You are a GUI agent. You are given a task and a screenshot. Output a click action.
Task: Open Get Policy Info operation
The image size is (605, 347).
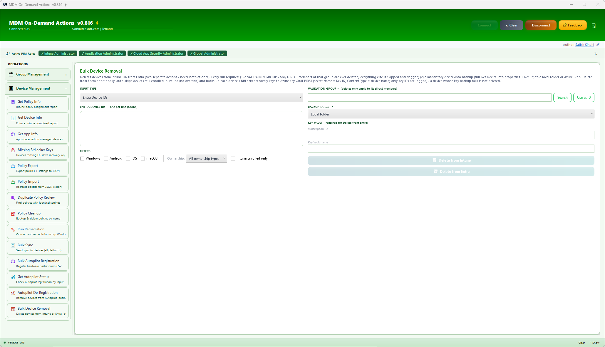pyautogui.click(x=38, y=104)
